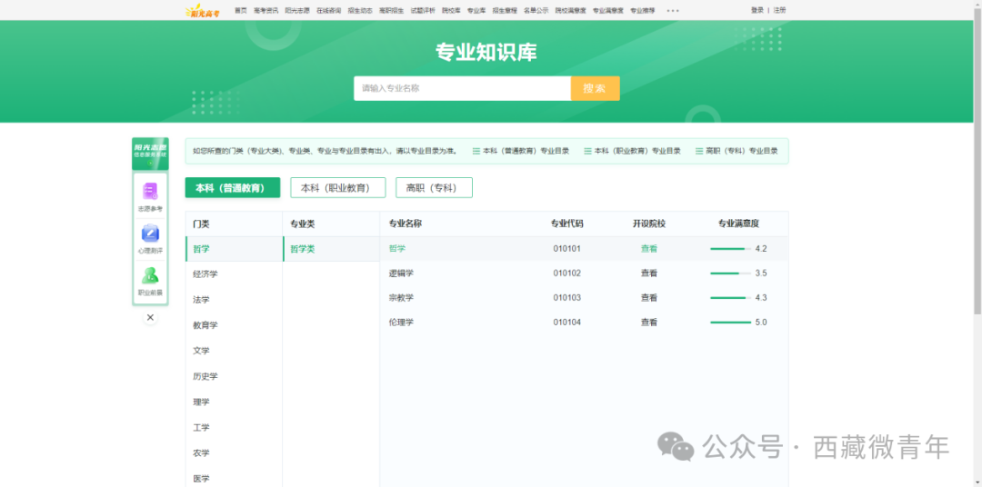Switch to the 高职（专科） tab
Image resolution: width=982 pixels, height=487 pixels.
(x=434, y=188)
